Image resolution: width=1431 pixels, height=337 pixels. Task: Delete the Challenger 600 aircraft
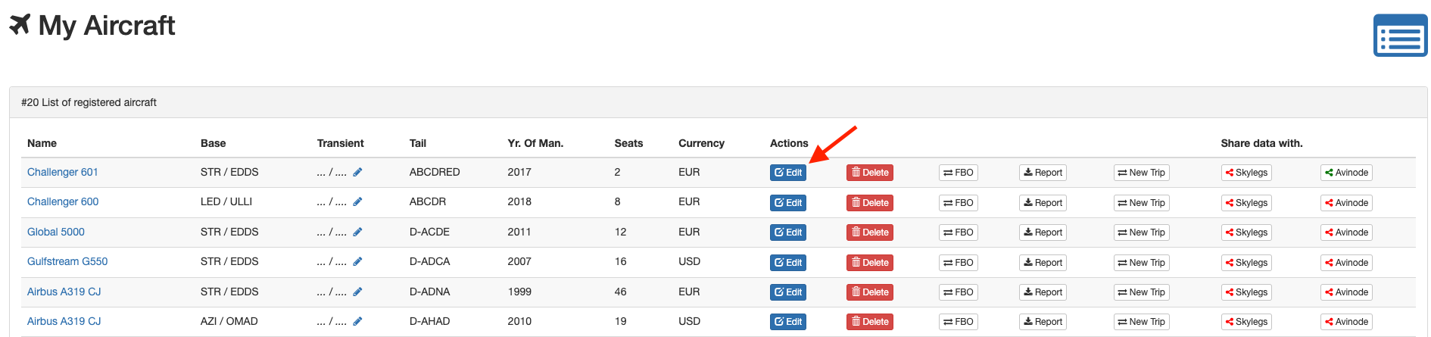pos(869,203)
